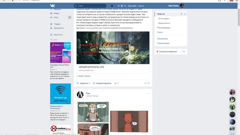Open the Подключайся к Ростелеком ad title

56,107
